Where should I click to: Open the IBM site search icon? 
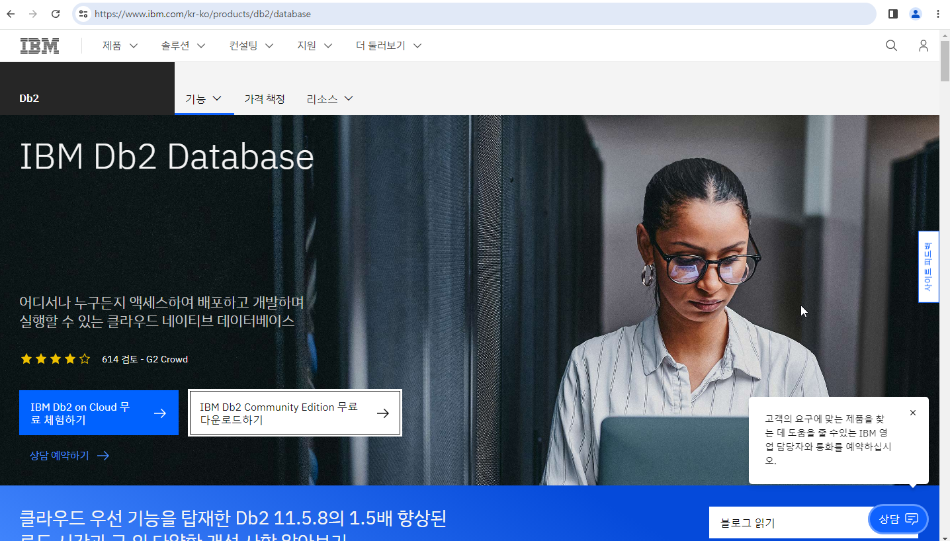891,46
